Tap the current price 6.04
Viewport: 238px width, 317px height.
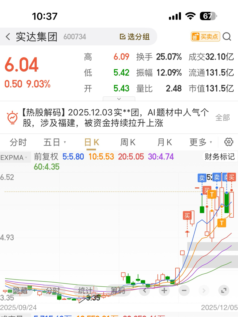(x=21, y=65)
